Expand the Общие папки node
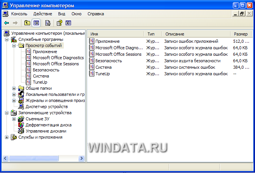Screen dimensions: 255x173 [14, 88]
